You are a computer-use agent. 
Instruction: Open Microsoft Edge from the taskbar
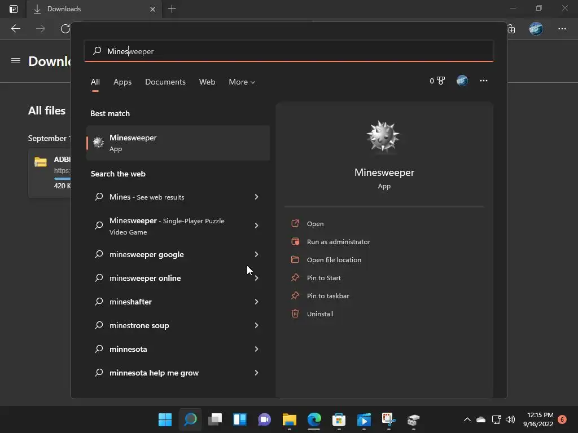pos(314,419)
